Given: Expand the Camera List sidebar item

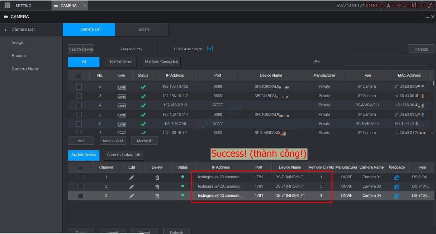Looking at the screenshot, I should point(23,30).
